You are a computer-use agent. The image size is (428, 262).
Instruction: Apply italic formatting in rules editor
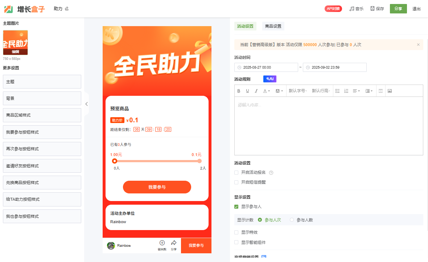click(256, 91)
